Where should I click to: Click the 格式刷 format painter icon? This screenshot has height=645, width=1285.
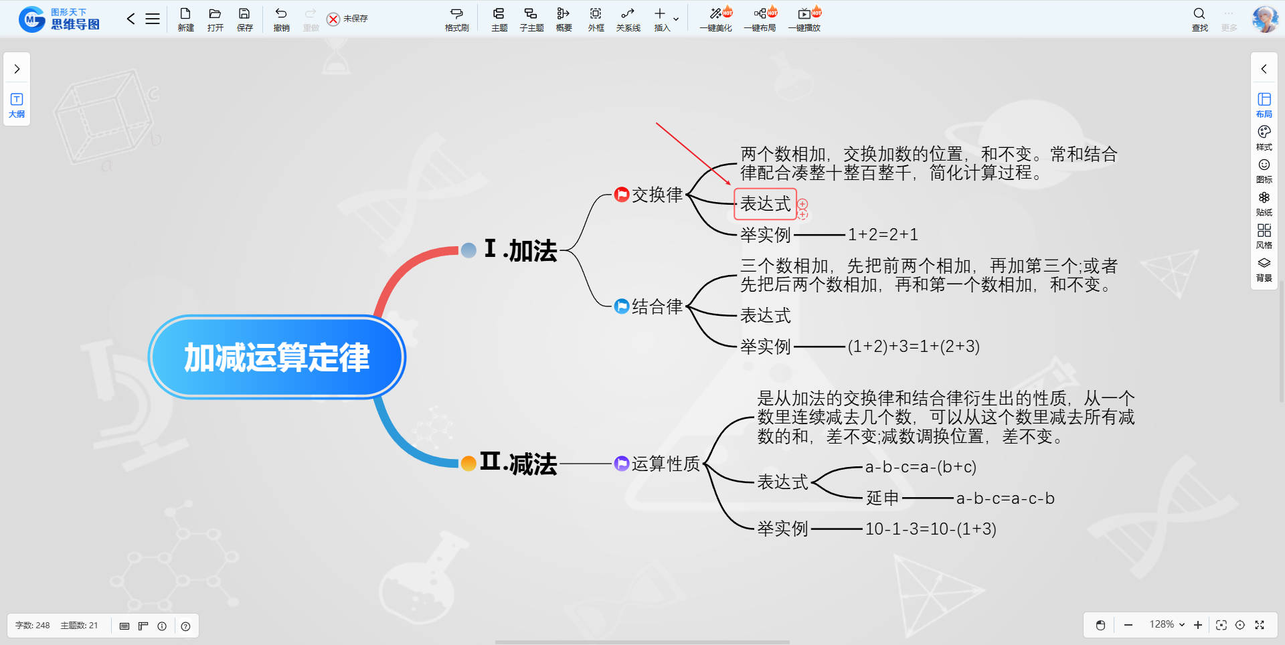456,19
